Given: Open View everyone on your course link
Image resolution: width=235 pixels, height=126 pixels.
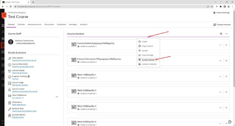Looking at the screenshot, I should point(24,60).
